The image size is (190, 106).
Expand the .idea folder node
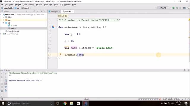(x=3, y=17)
